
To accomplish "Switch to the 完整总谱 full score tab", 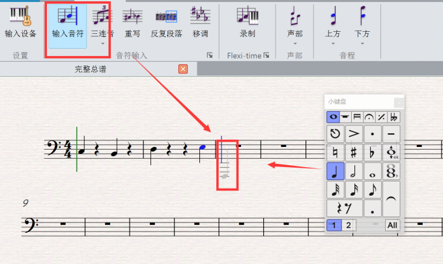I will click(x=91, y=69).
